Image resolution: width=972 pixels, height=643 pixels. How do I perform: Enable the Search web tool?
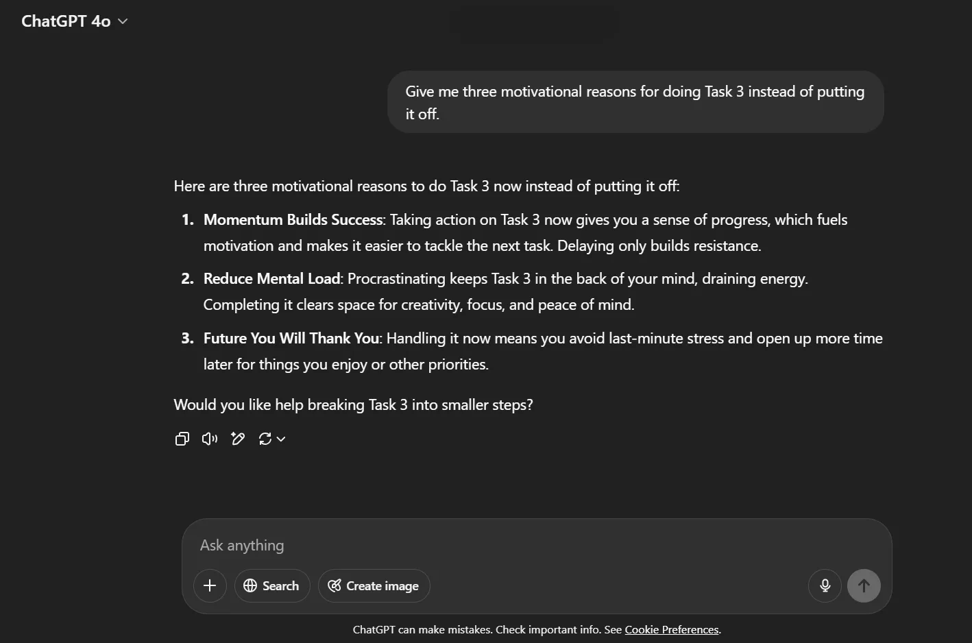[x=272, y=585]
